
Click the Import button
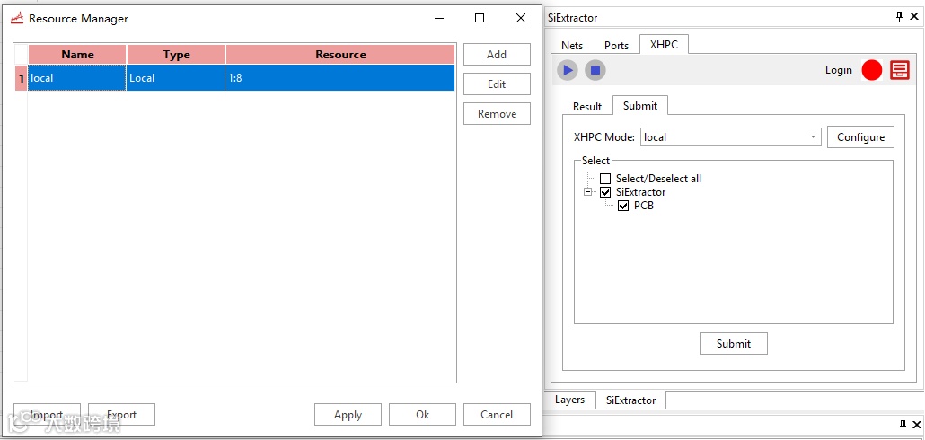point(48,415)
